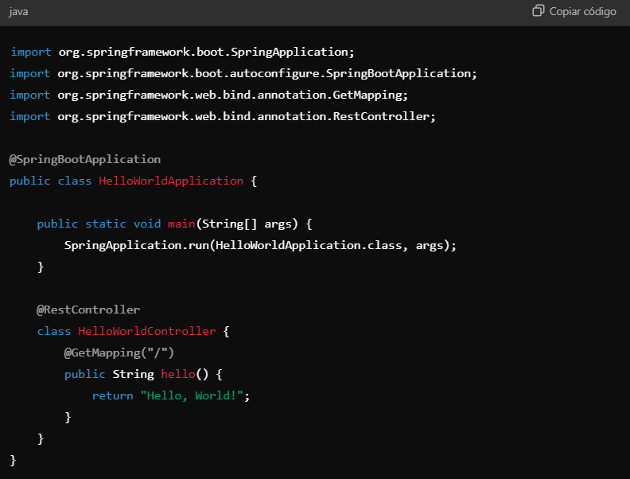Screen dimensions: 630x479
Task: Click the HelloWorldController class name
Action: point(147,332)
